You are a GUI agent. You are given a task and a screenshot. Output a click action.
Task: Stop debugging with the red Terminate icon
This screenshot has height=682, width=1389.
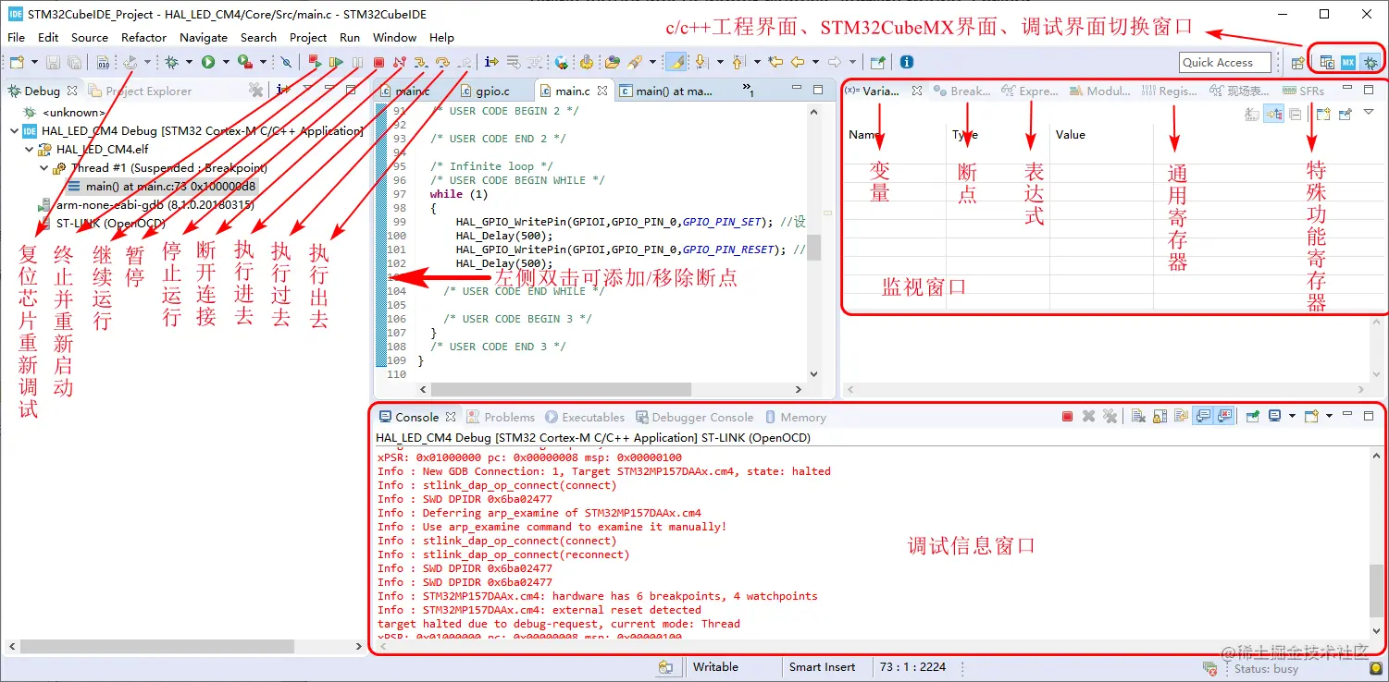pos(378,62)
